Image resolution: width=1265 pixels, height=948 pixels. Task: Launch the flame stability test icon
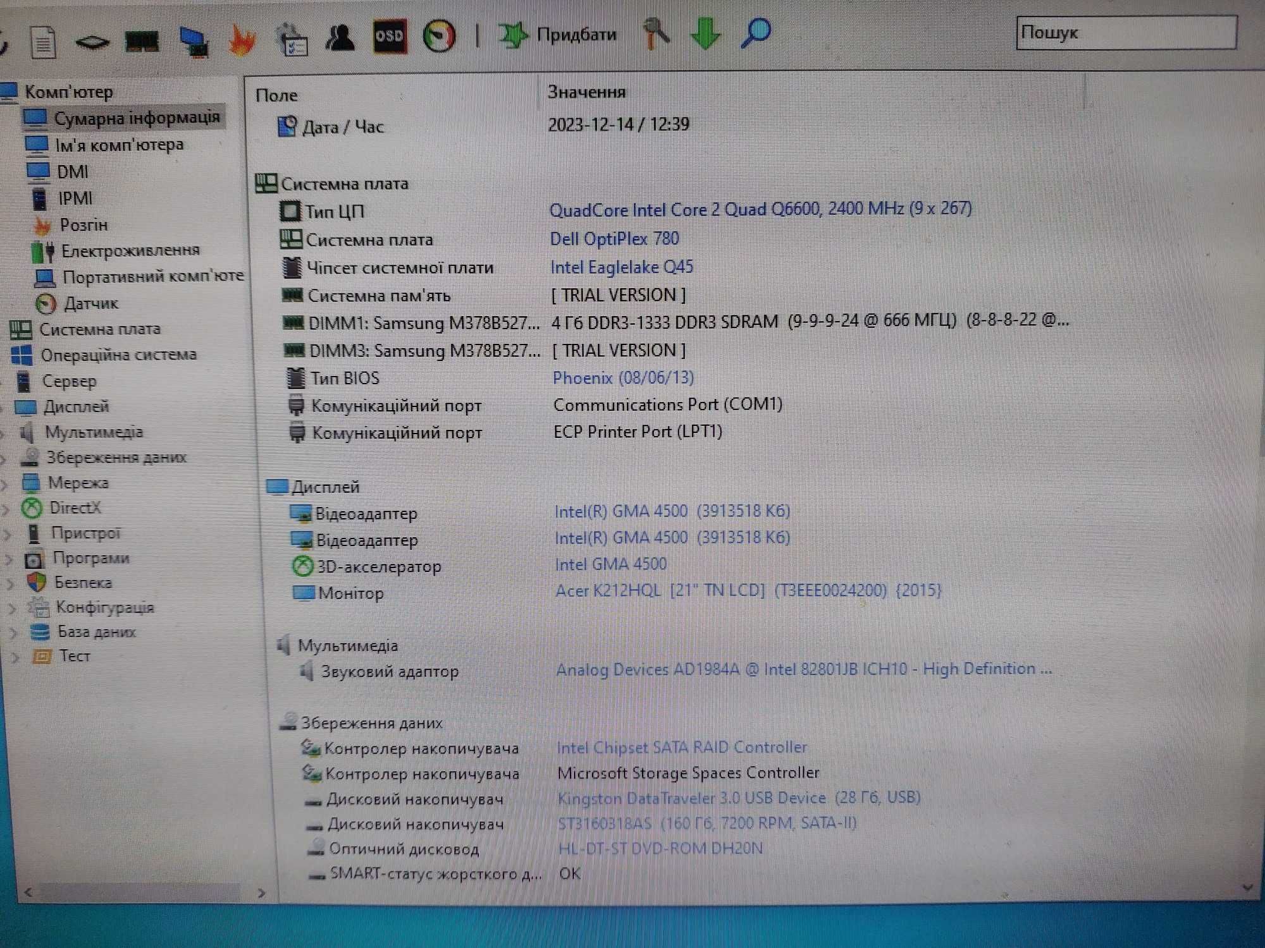tap(242, 40)
